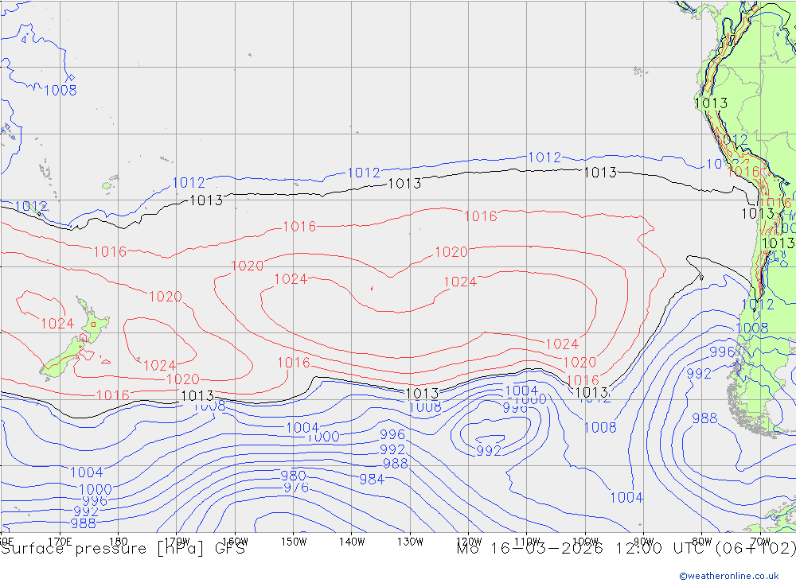Select the 80W longitude label
Image resolution: width=796 pixels, height=583 pixels.
point(702,542)
